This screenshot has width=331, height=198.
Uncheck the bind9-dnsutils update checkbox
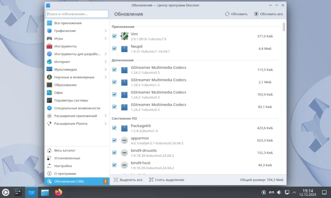pyautogui.click(x=114, y=153)
